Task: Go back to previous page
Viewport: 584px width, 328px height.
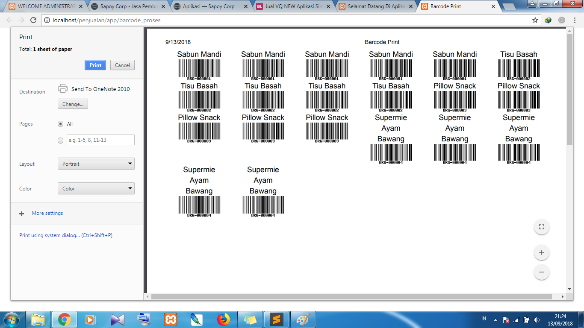Action: (9, 20)
